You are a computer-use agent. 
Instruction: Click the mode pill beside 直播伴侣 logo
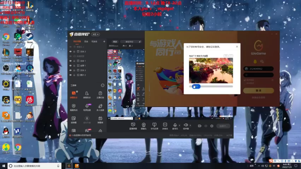[x=96, y=34]
